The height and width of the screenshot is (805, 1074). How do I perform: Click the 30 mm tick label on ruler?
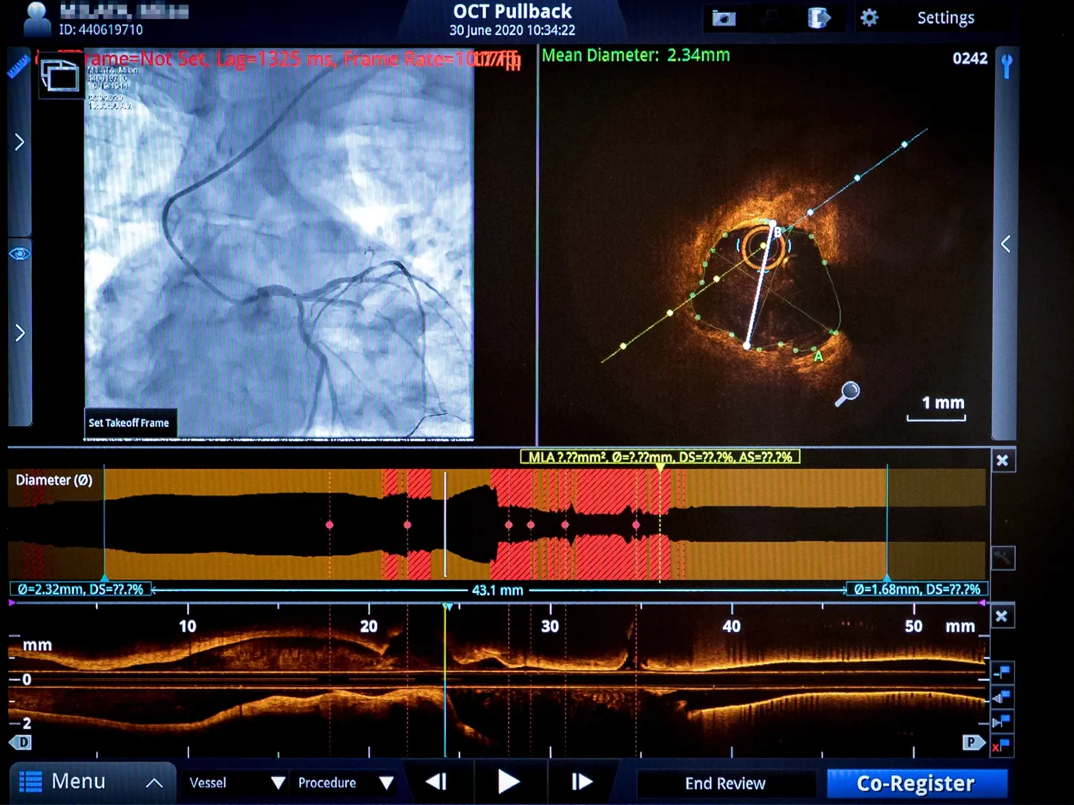550,627
